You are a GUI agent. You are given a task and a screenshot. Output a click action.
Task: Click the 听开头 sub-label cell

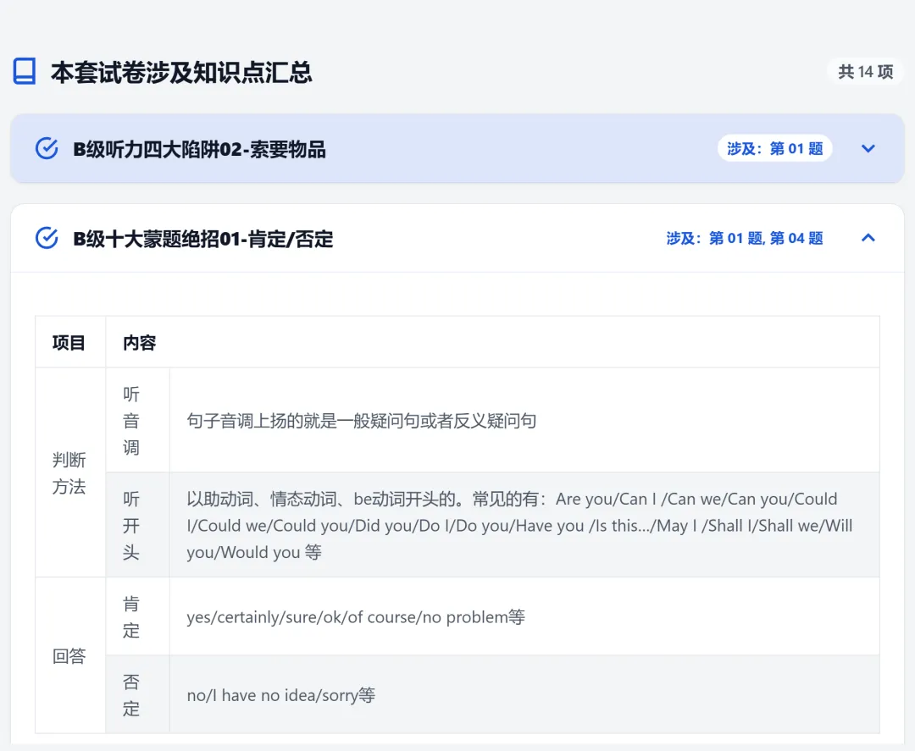pyautogui.click(x=138, y=525)
